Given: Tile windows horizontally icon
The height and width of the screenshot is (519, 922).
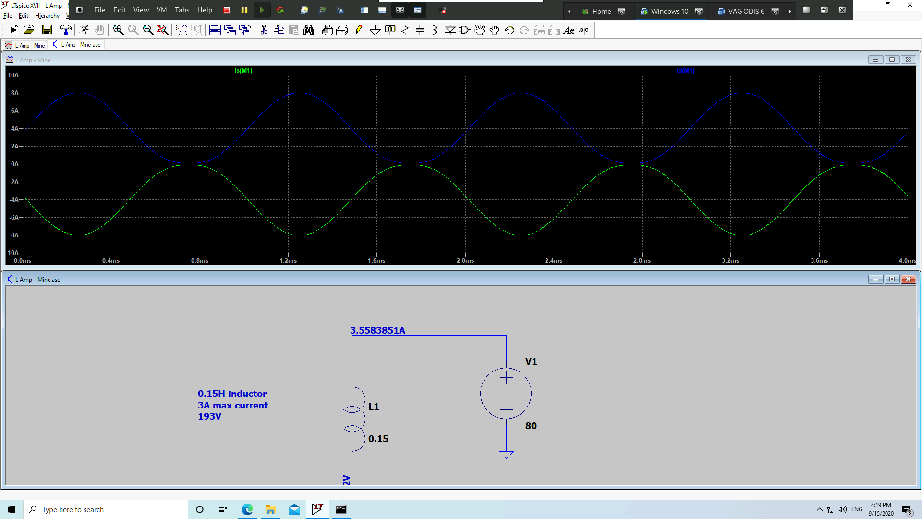Looking at the screenshot, I should pos(215,30).
